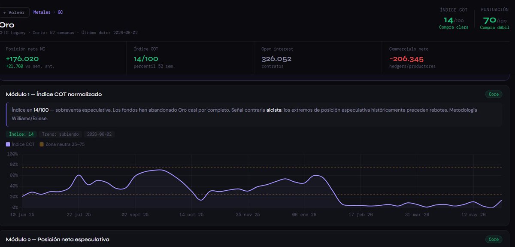Click the chart date label 02 sept 25
Image resolution: width=515 pixels, height=247 pixels.
tap(135, 214)
